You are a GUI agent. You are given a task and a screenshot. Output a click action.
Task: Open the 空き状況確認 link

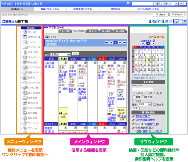click(x=142, y=116)
